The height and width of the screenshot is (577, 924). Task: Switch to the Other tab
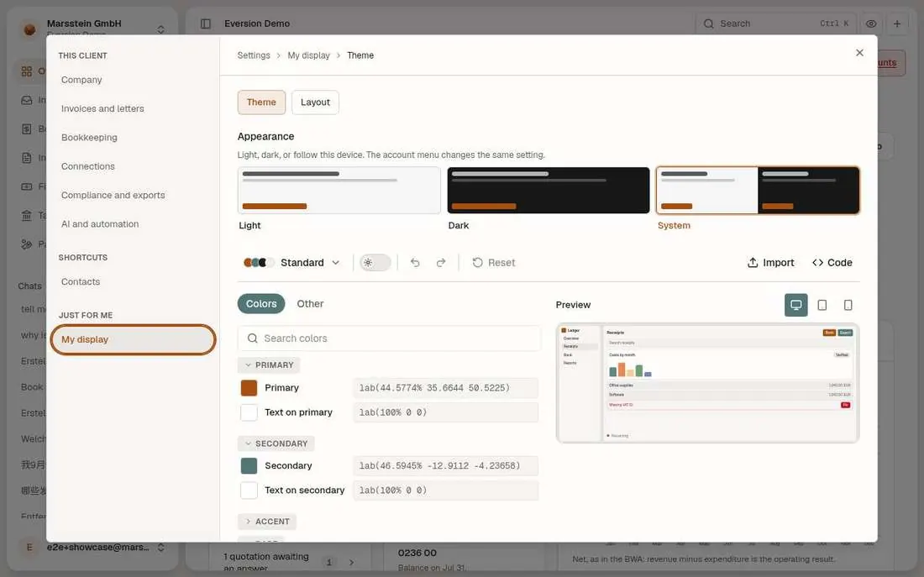(310, 303)
